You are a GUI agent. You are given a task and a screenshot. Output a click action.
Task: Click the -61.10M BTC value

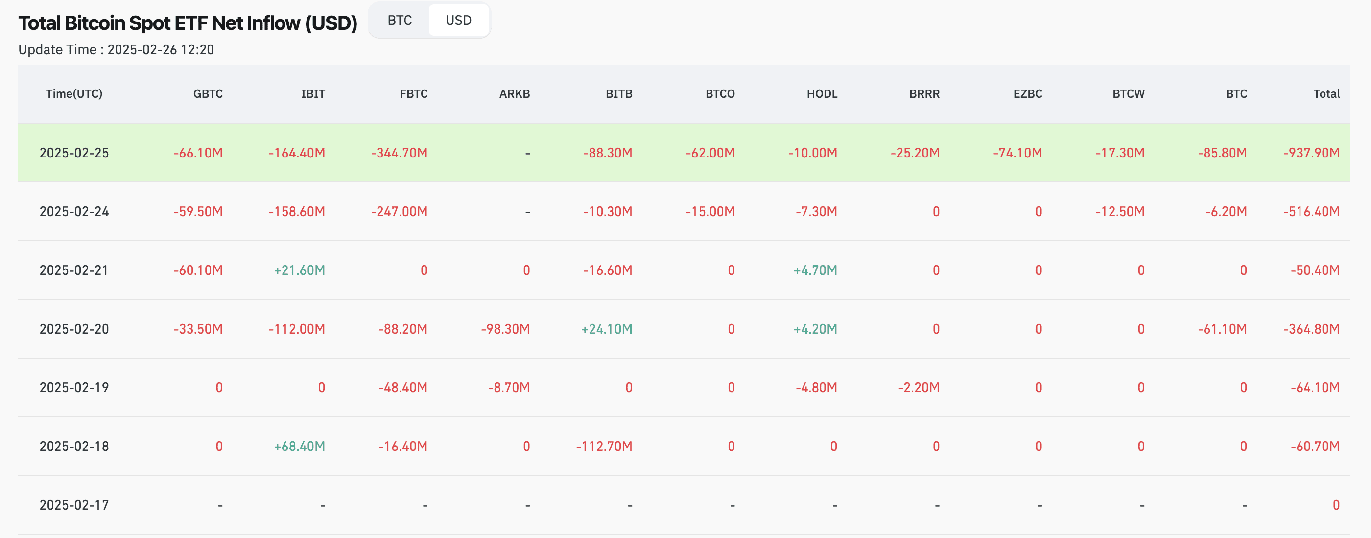[x=1223, y=329]
